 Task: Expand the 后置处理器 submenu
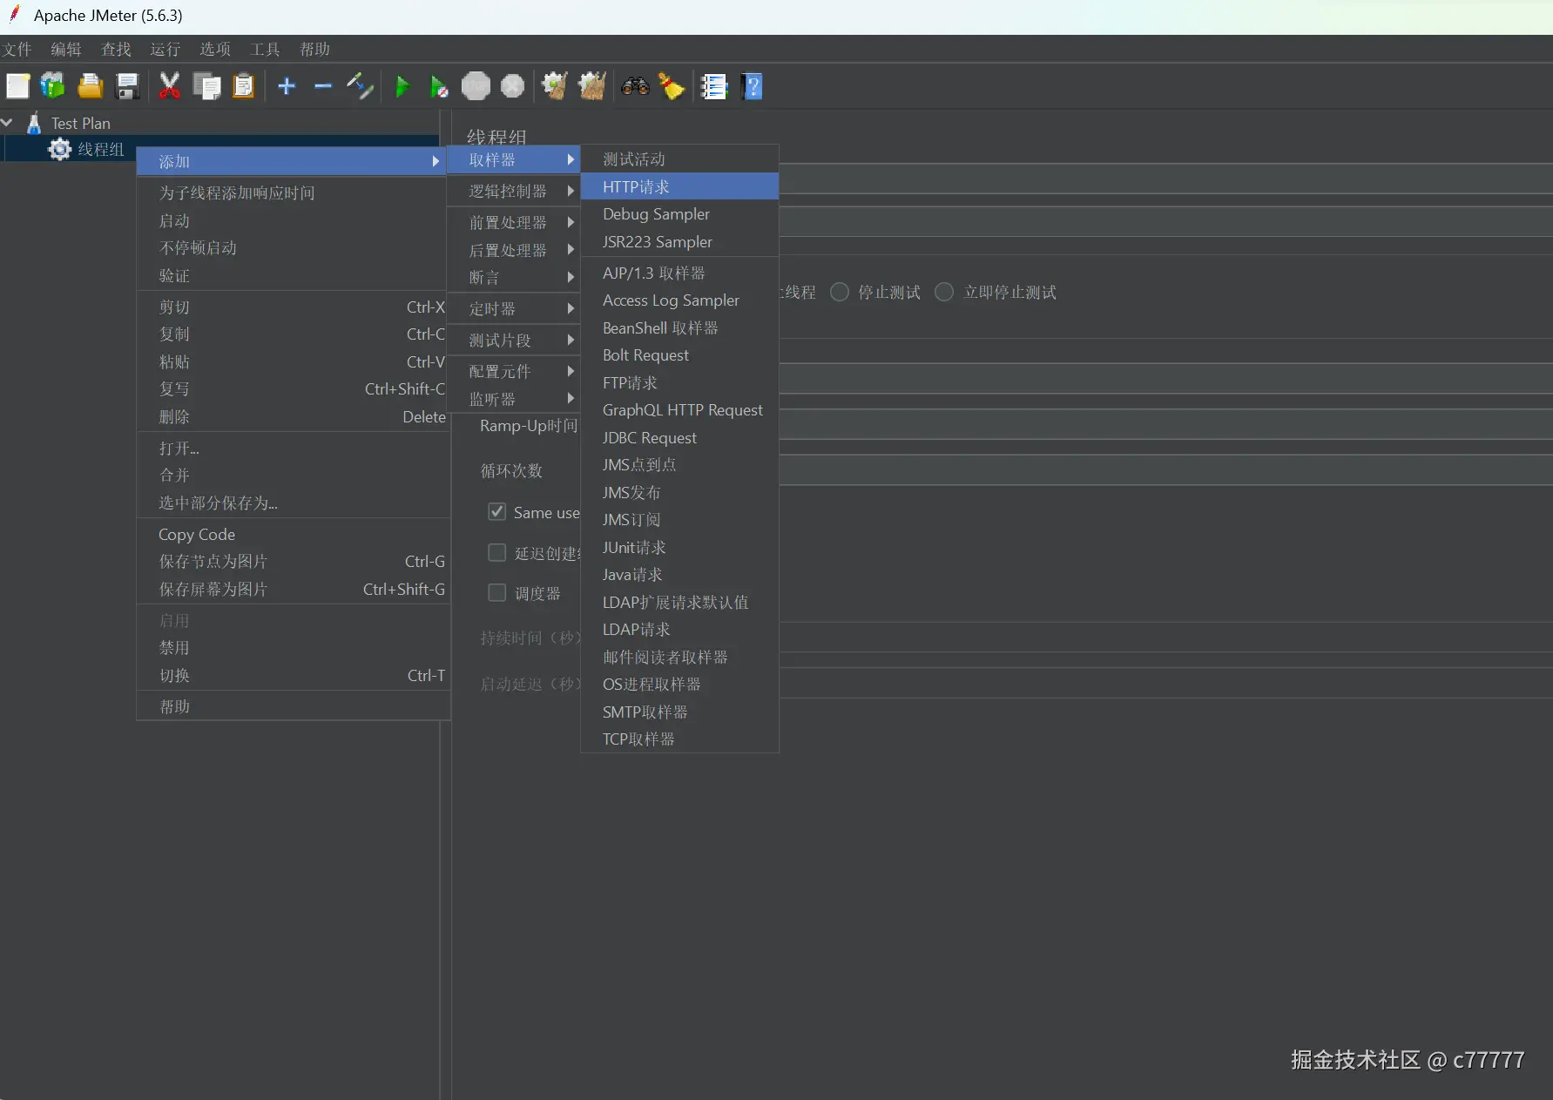point(514,250)
